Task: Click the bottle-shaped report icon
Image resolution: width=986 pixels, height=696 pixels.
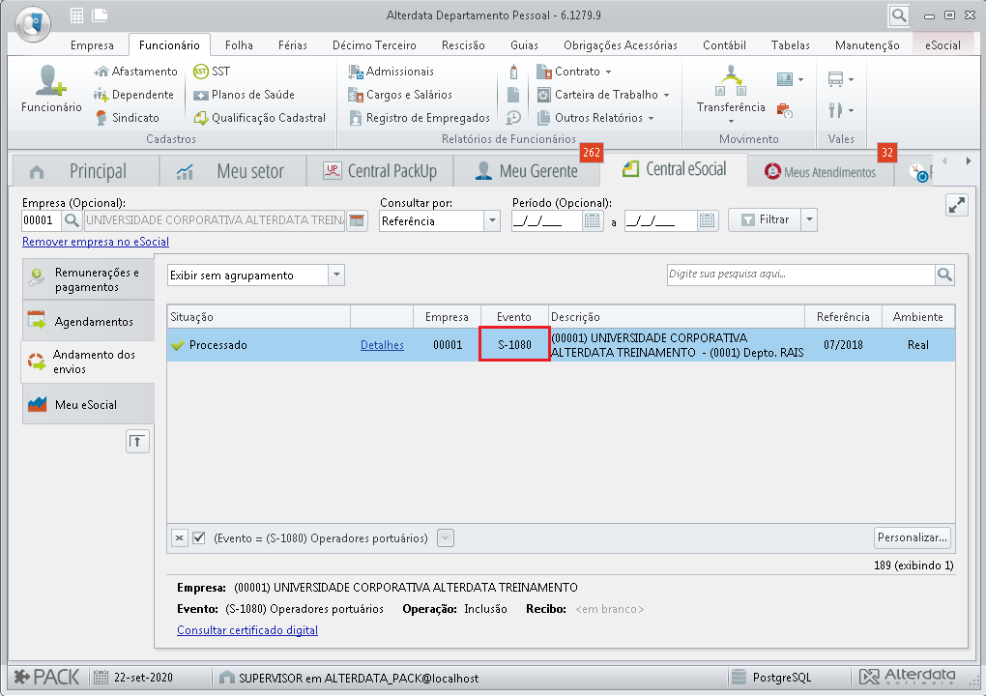Action: [513, 71]
